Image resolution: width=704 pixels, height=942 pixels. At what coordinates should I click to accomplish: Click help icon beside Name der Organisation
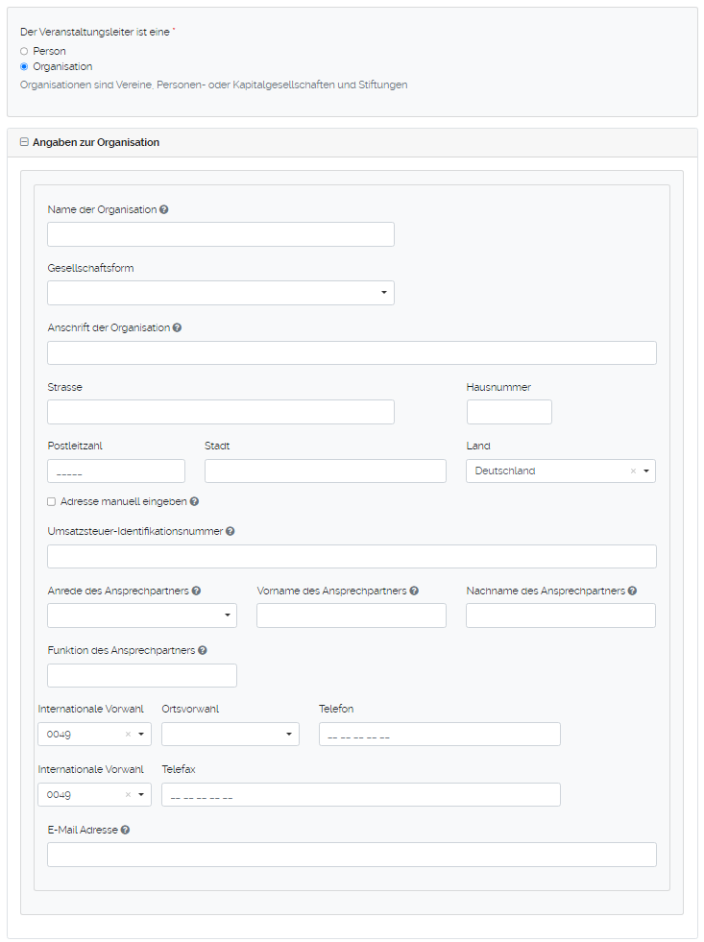(164, 209)
